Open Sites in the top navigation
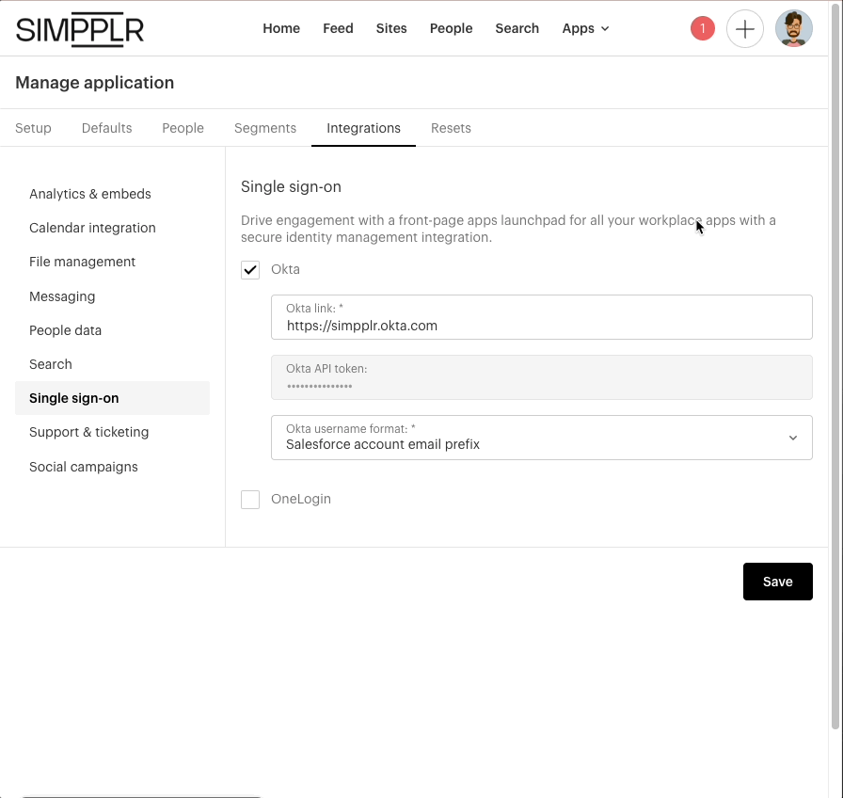 [390, 28]
